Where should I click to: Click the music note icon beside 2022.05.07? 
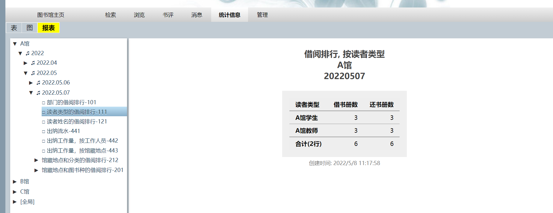point(38,93)
